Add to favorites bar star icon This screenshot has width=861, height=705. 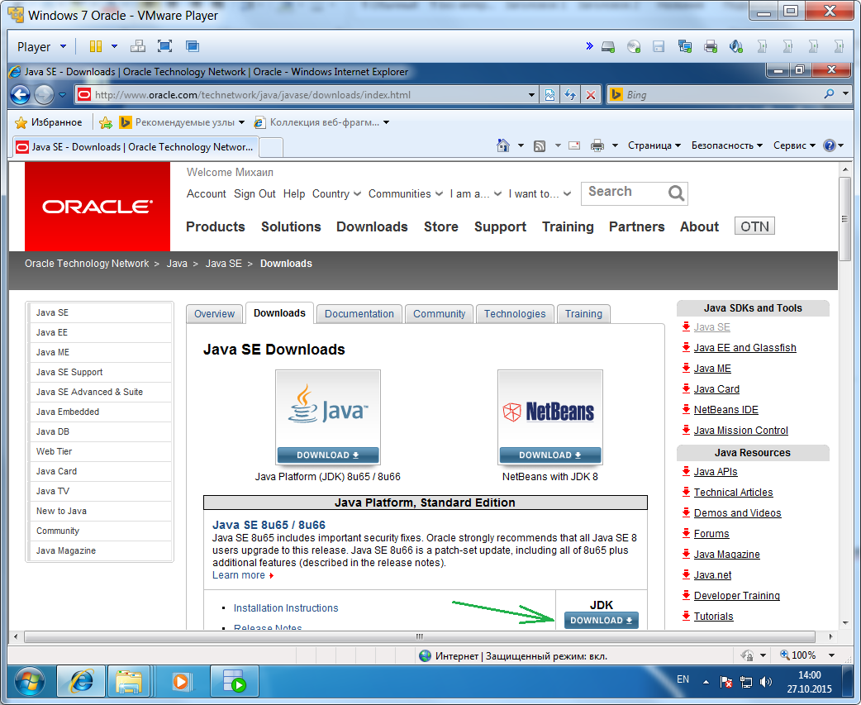pyautogui.click(x=106, y=122)
